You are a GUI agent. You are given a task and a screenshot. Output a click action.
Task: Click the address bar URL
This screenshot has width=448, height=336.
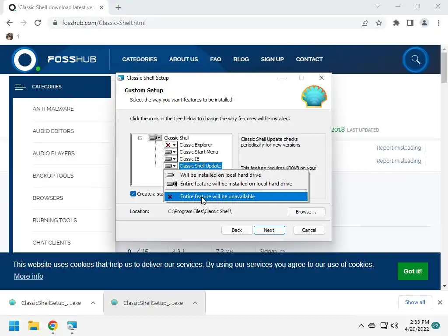104,23
